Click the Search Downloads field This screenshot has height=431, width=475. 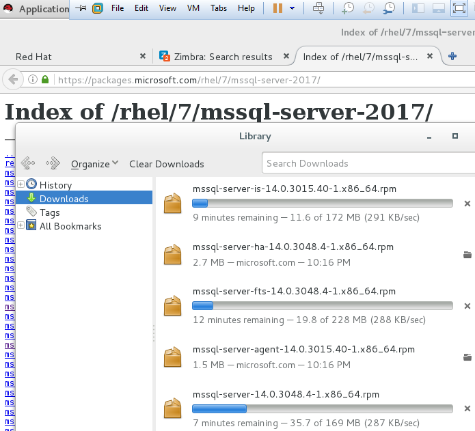[x=368, y=163]
